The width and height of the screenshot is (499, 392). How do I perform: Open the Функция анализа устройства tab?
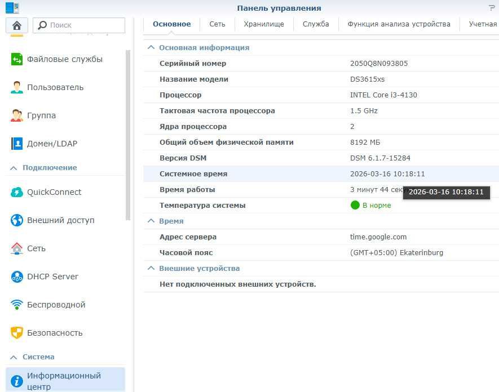coord(399,24)
